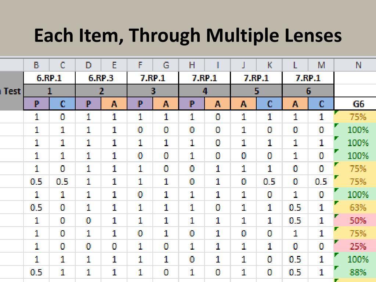Image resolution: width=376 pixels, height=282 pixels.
Task: Click purple P cell under item 1
Action: tap(36, 104)
